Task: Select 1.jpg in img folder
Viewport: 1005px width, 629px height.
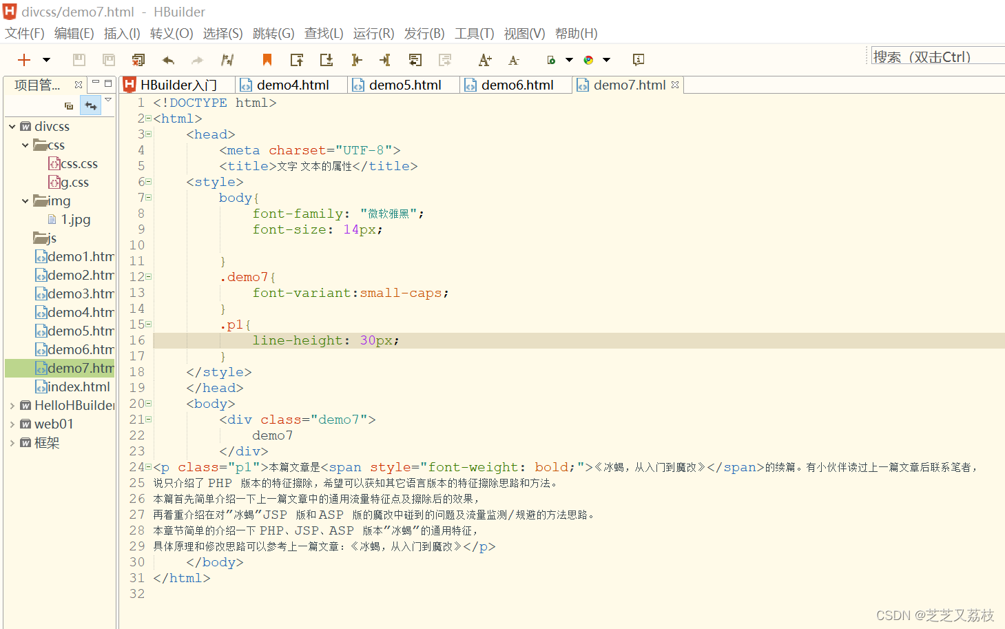Action: [69, 220]
